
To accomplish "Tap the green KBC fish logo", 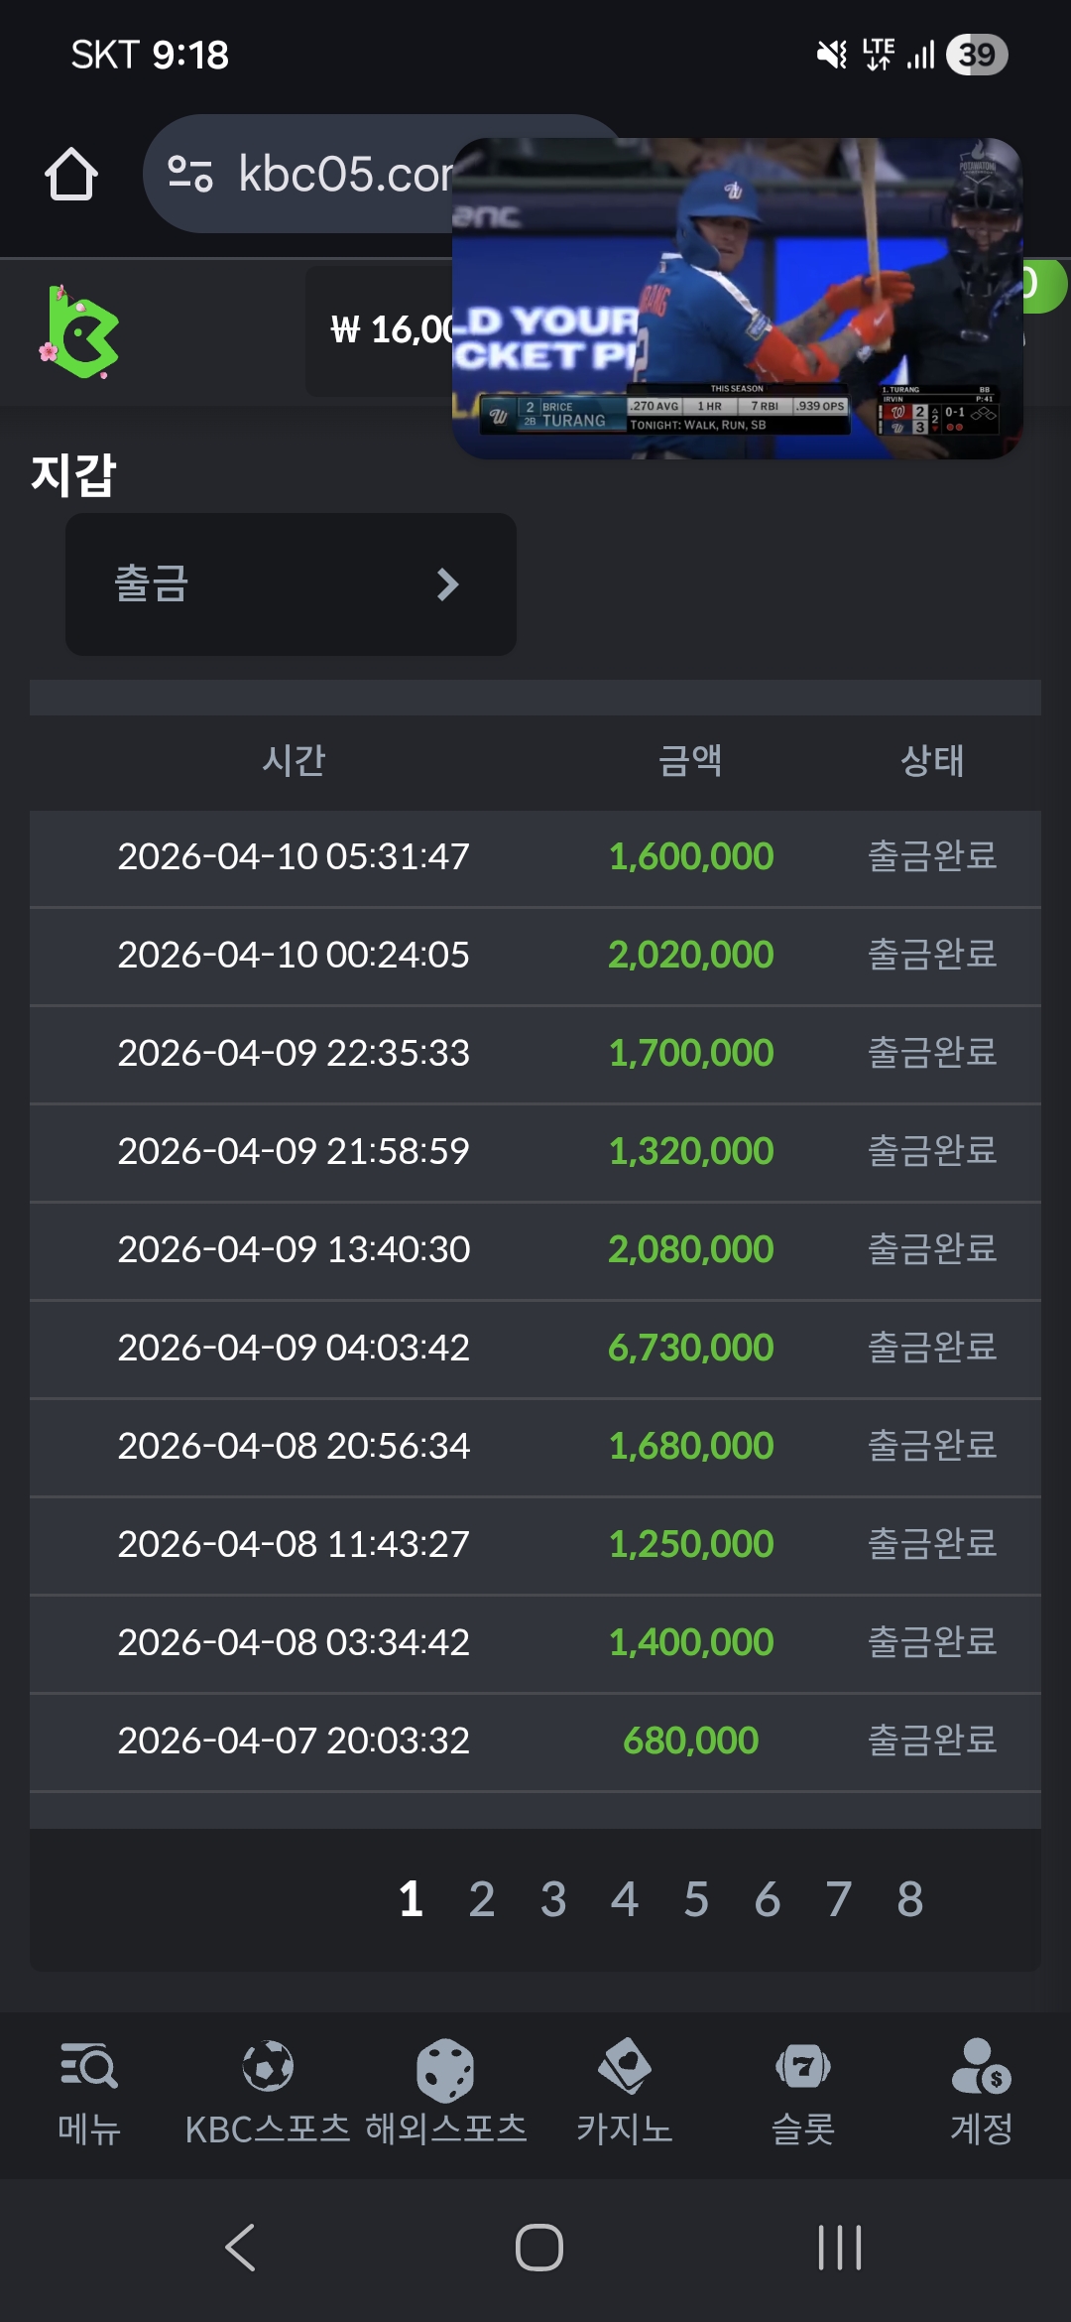I will [x=81, y=333].
